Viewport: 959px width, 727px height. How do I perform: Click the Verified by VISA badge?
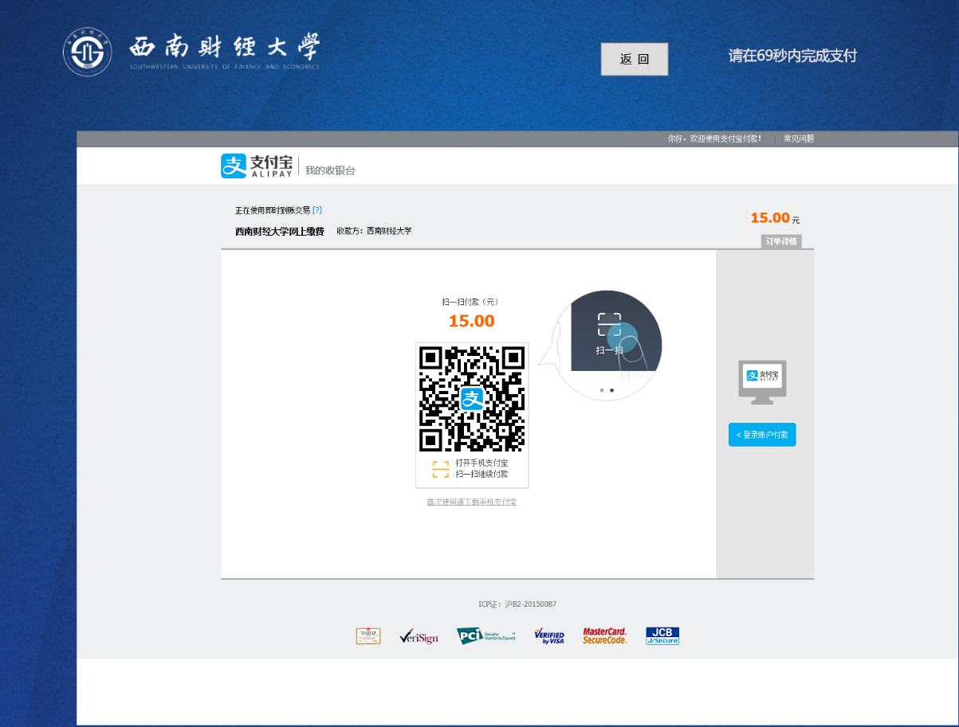pyautogui.click(x=549, y=635)
